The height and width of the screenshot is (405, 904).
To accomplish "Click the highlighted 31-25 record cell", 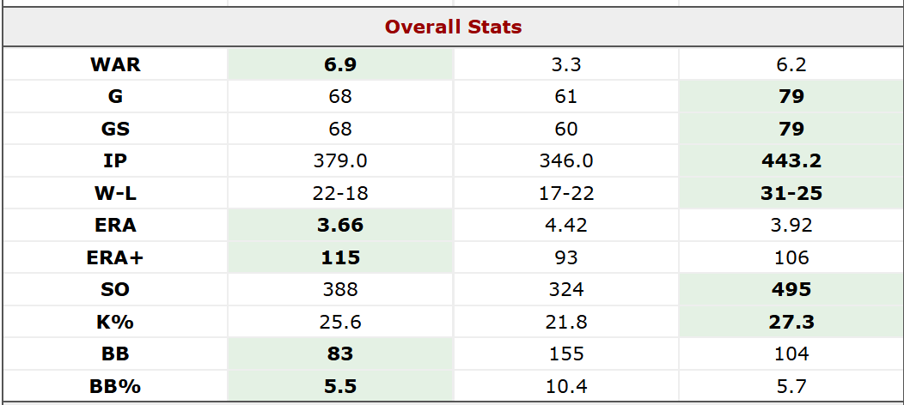I will (791, 193).
